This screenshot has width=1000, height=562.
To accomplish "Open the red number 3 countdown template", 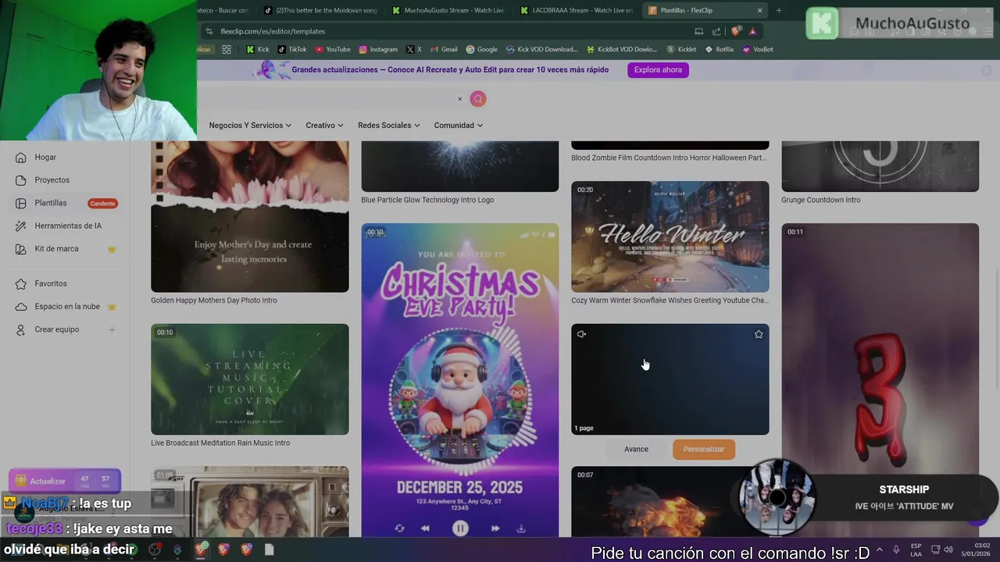I will 880,380.
